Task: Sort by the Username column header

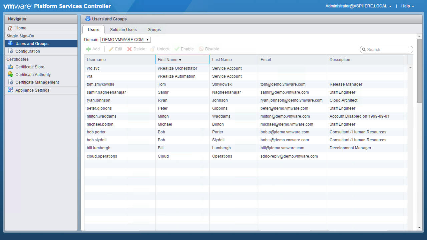Action: pos(119,60)
